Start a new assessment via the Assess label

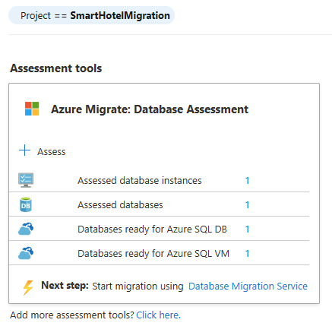[52, 151]
